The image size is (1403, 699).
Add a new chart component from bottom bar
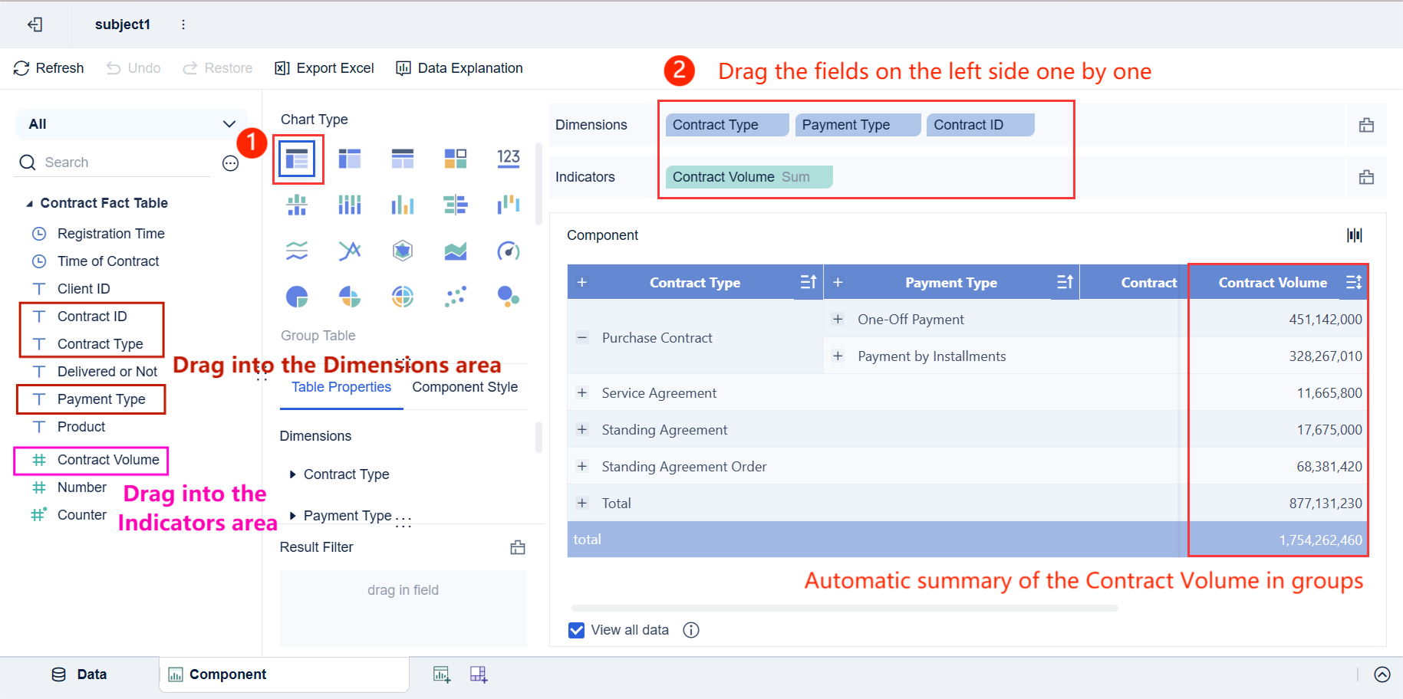point(442,674)
